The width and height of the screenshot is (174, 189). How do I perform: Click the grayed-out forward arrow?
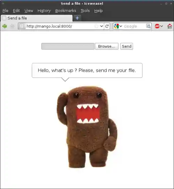(x=12, y=26)
